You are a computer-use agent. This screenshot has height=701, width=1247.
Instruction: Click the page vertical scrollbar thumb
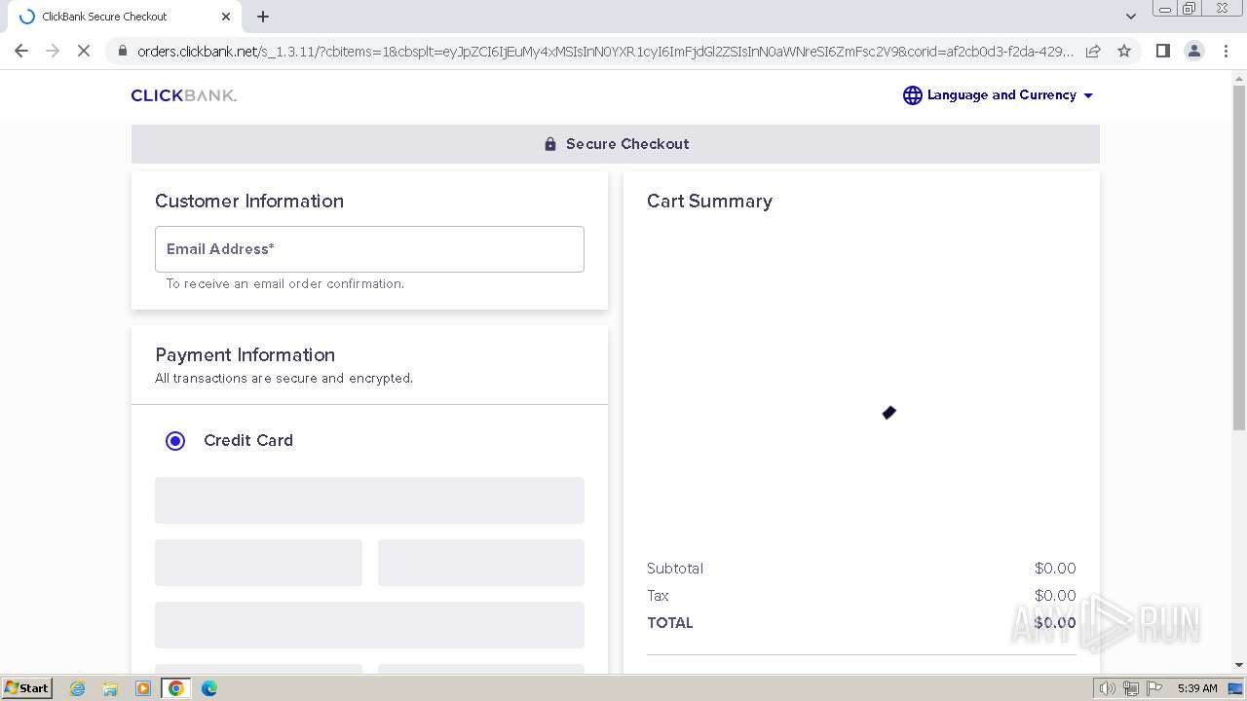click(1239, 258)
